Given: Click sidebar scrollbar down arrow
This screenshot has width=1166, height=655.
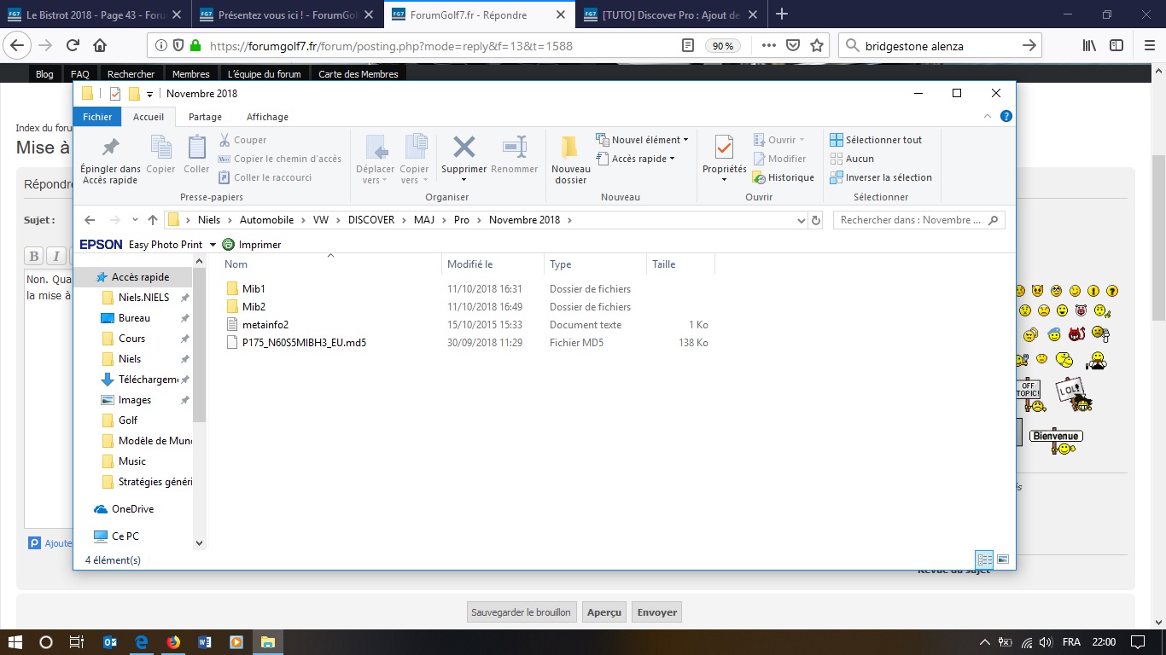Looking at the screenshot, I should pos(200,542).
